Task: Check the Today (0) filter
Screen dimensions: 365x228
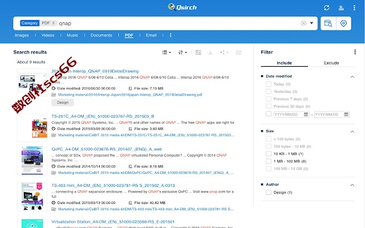Action: pyautogui.click(x=269, y=84)
